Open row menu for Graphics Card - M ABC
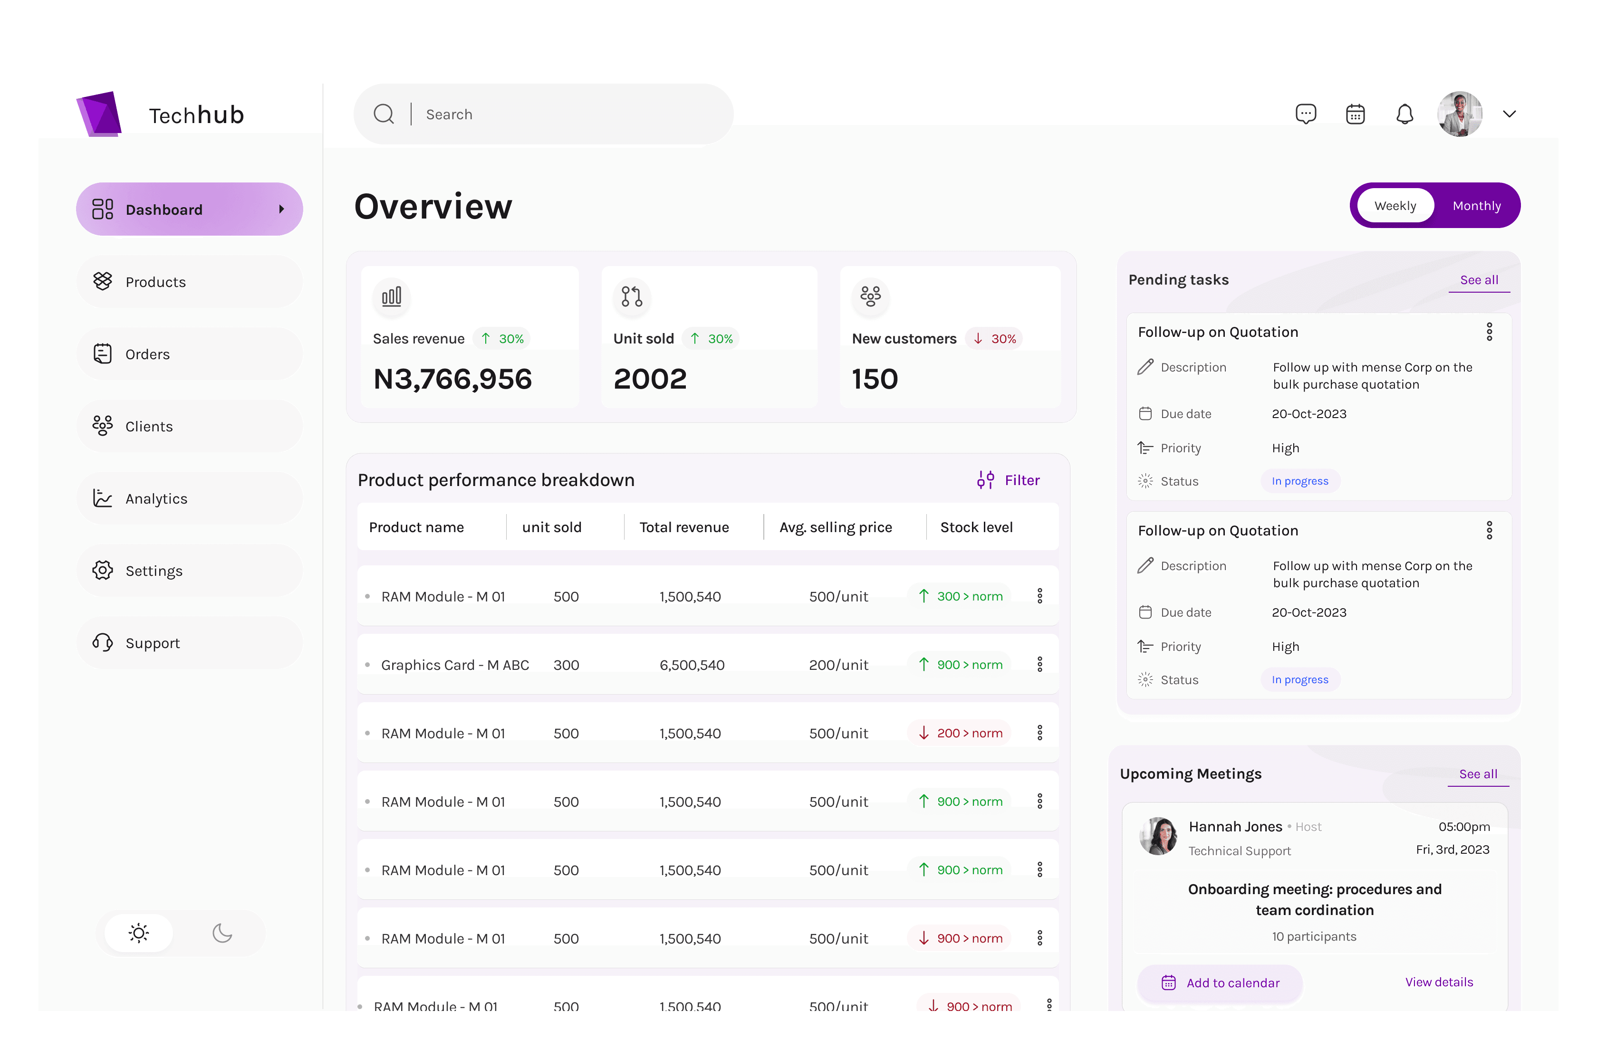The image size is (1597, 1049). coord(1039,665)
